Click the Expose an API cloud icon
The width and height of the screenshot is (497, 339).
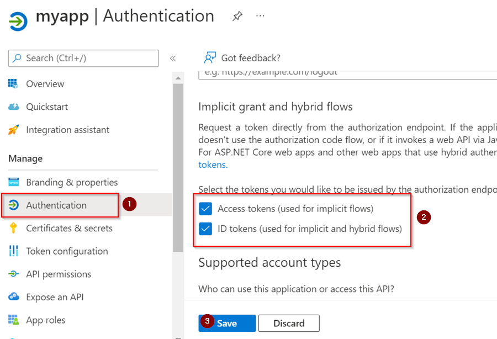pyautogui.click(x=13, y=296)
